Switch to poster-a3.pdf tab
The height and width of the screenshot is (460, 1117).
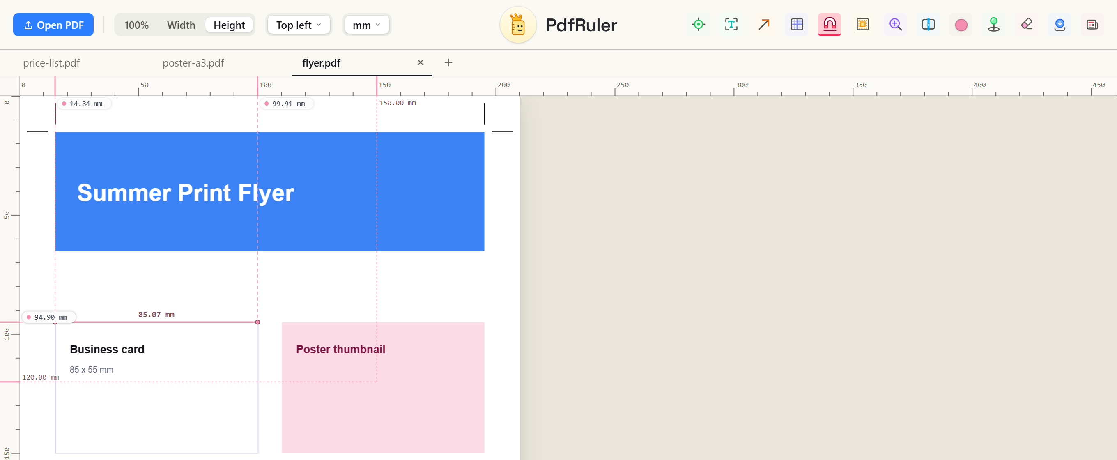(x=193, y=63)
